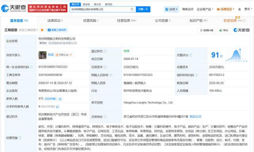Click legal representative 阮良 name link
The height and width of the screenshot is (152, 254).
tap(51, 55)
